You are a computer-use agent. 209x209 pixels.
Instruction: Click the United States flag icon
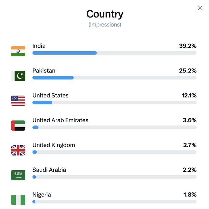[18, 101]
